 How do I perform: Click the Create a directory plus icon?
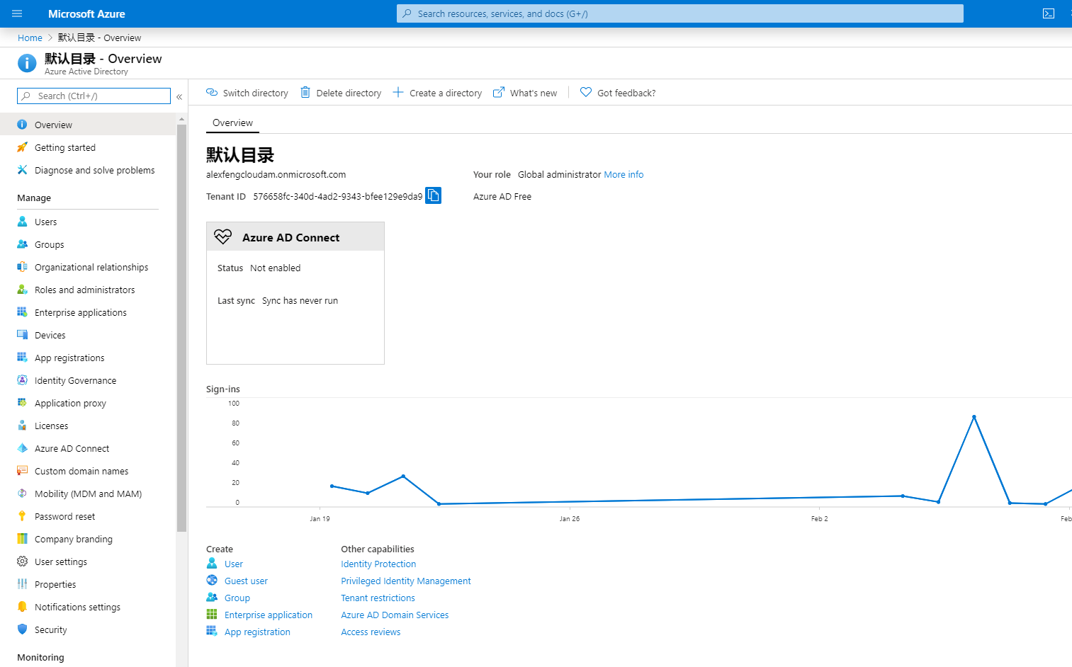coord(398,92)
